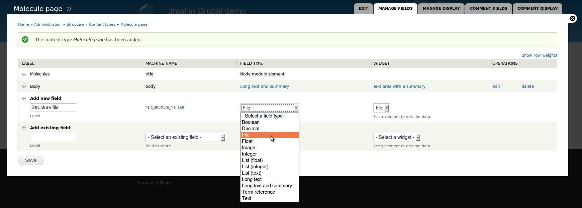Grab the drag handle of Body row
The image size is (582, 208).
[x=24, y=86]
